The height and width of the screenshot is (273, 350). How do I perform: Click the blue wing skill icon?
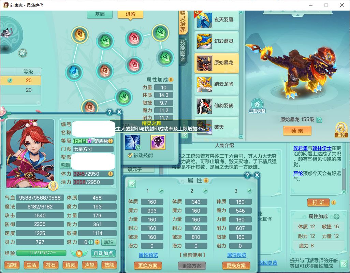pyautogui.click(x=132, y=142)
